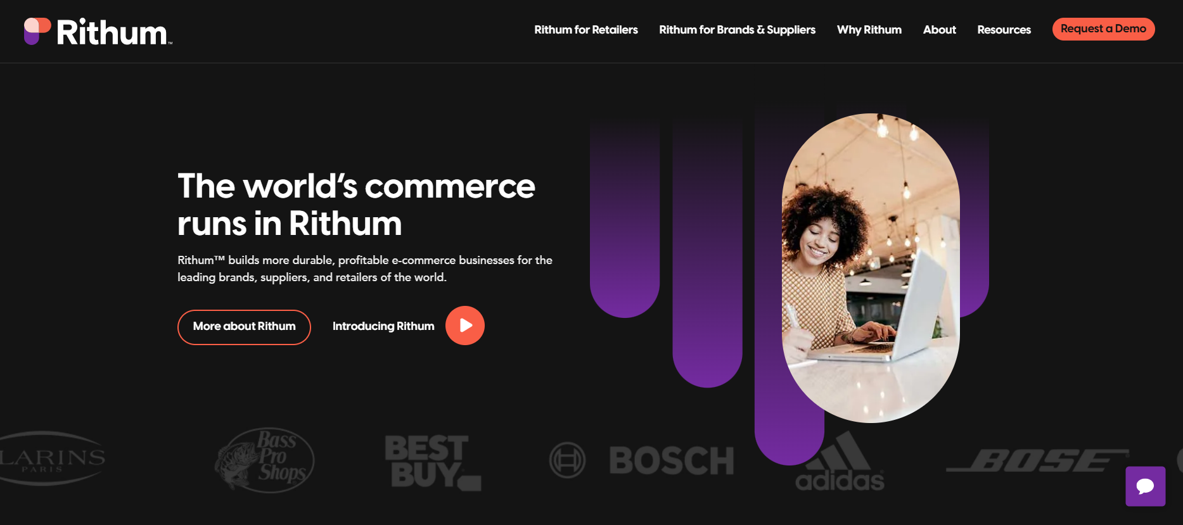Click the More about Rithum button
This screenshot has width=1183, height=525.
click(x=244, y=327)
